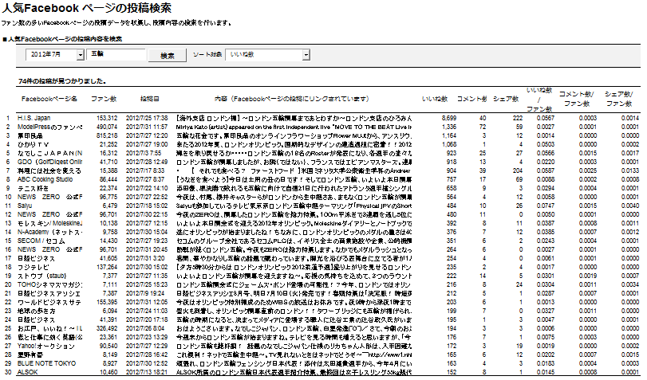The image size is (647, 380).
Task: Open the お江戸、いいね！ page link
Action: (49, 328)
